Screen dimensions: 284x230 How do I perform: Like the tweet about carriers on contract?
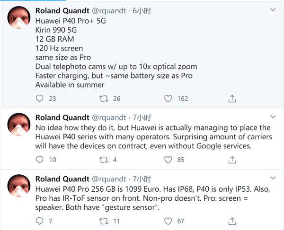pos(168,160)
